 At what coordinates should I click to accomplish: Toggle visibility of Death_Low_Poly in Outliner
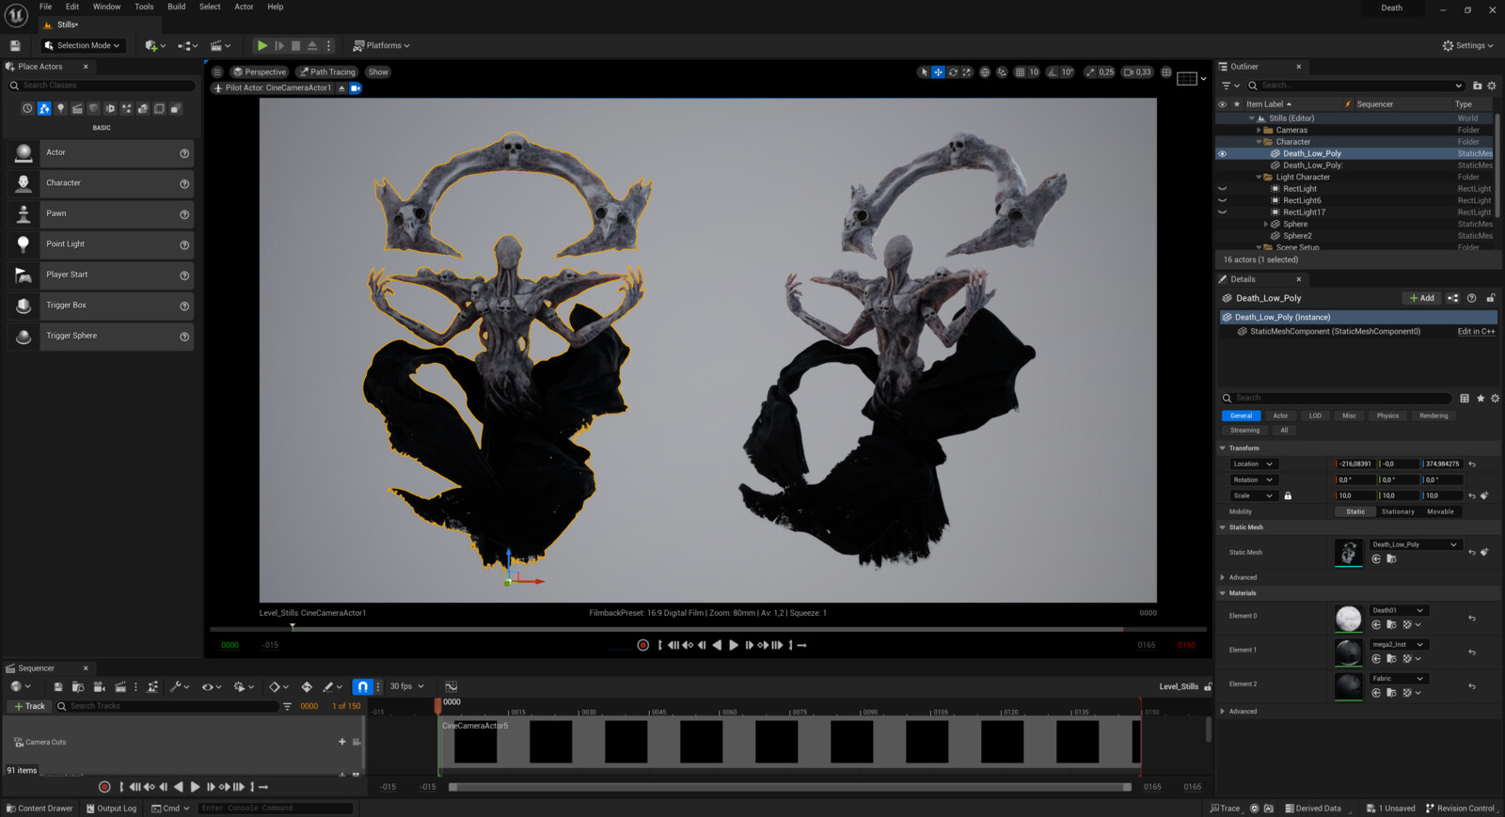[x=1223, y=153]
